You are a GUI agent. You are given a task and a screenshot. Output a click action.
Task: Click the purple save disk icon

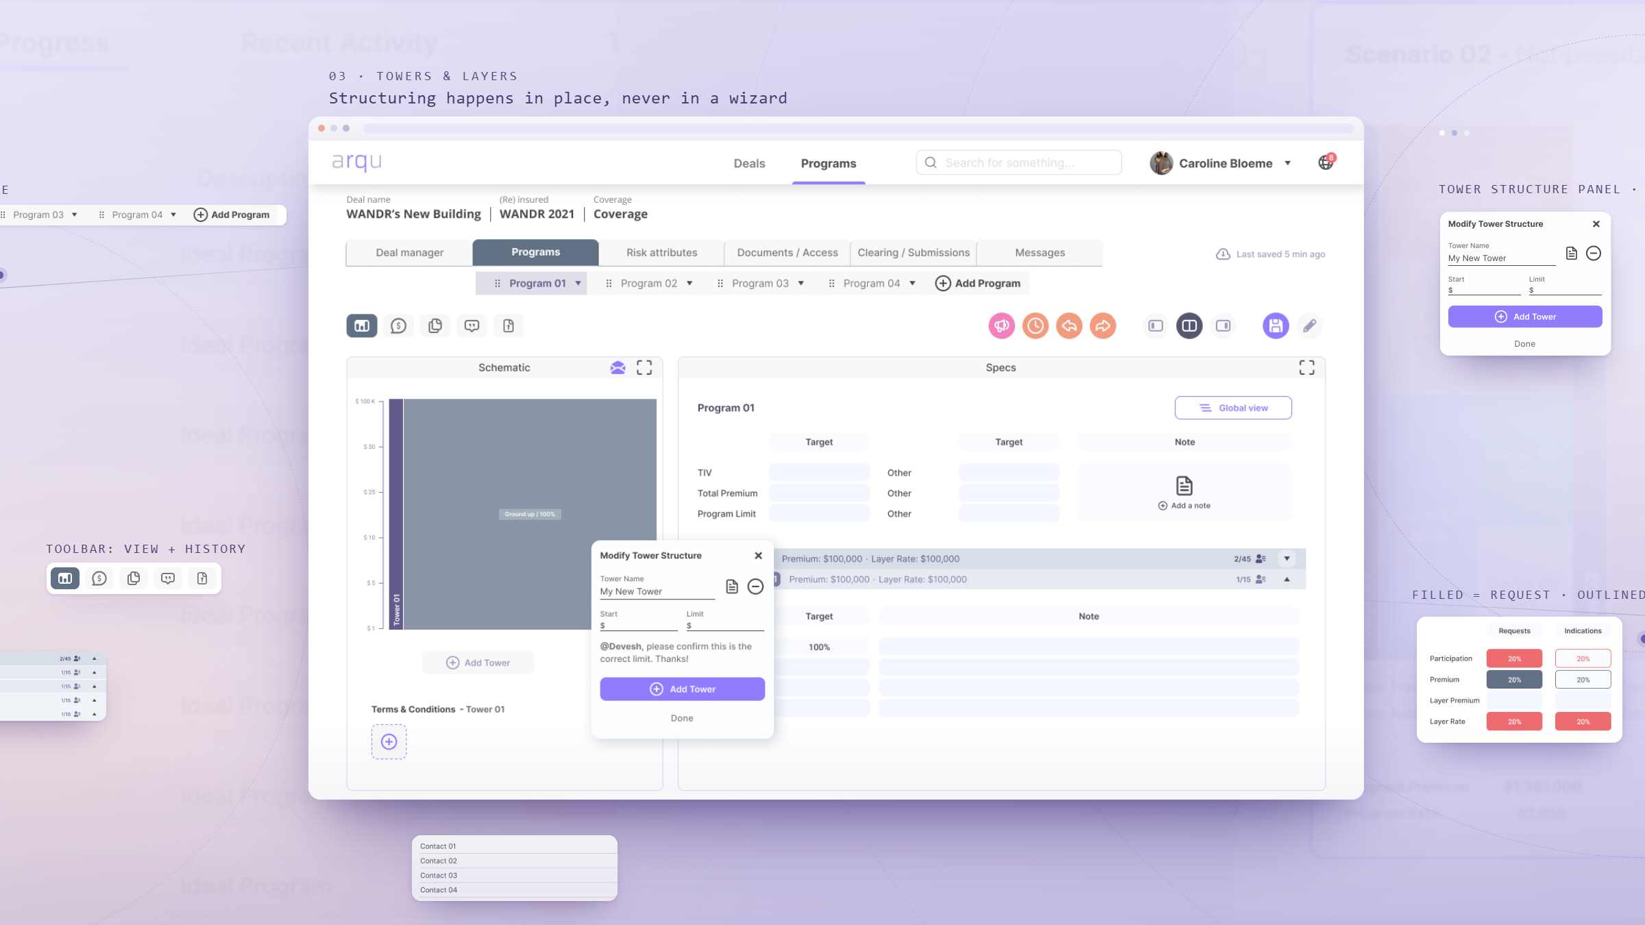click(1276, 326)
